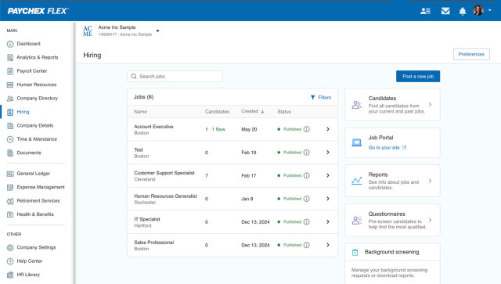
Task: Click the Paychex Flex logo
Action: 38,11
